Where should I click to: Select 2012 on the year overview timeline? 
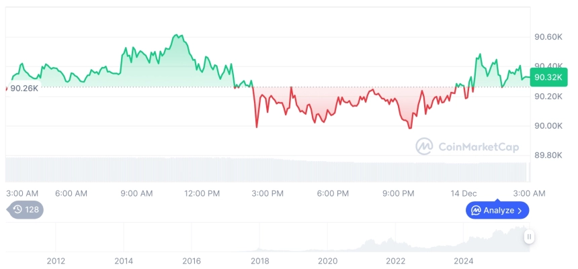pyautogui.click(x=56, y=261)
